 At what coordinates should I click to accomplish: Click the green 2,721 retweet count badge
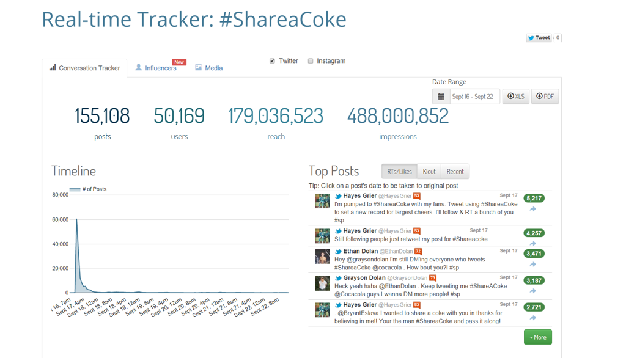point(534,307)
